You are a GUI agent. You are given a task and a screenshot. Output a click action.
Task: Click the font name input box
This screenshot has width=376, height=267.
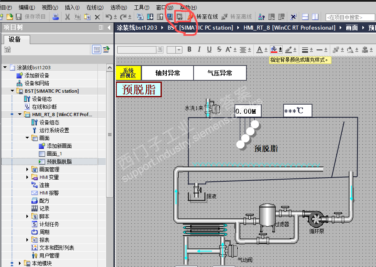[137, 50]
